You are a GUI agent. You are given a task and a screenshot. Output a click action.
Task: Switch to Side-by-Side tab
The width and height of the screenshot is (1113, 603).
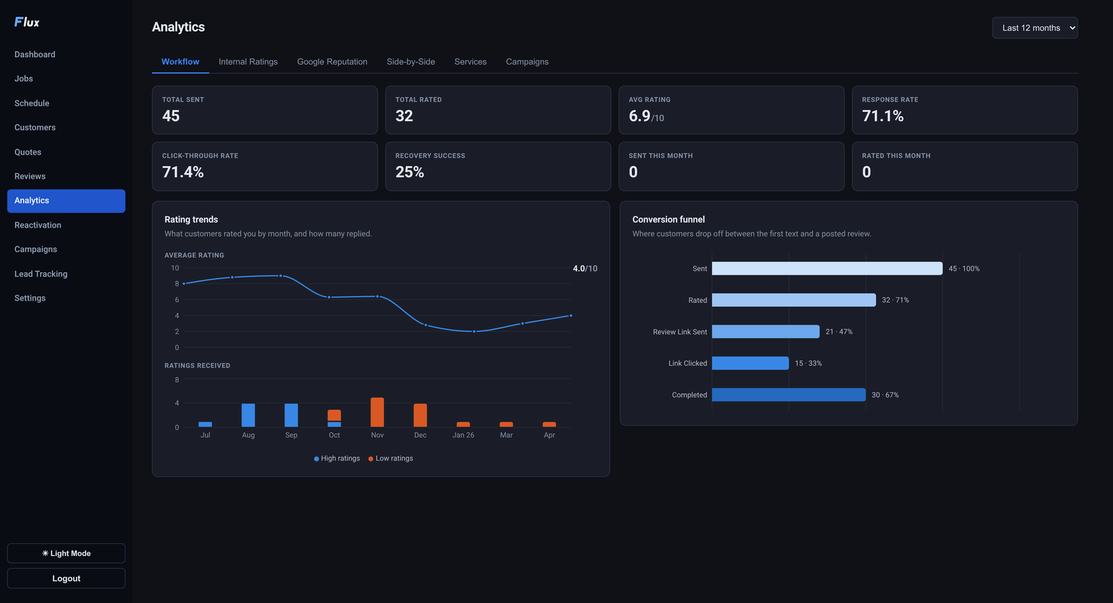[410, 62]
